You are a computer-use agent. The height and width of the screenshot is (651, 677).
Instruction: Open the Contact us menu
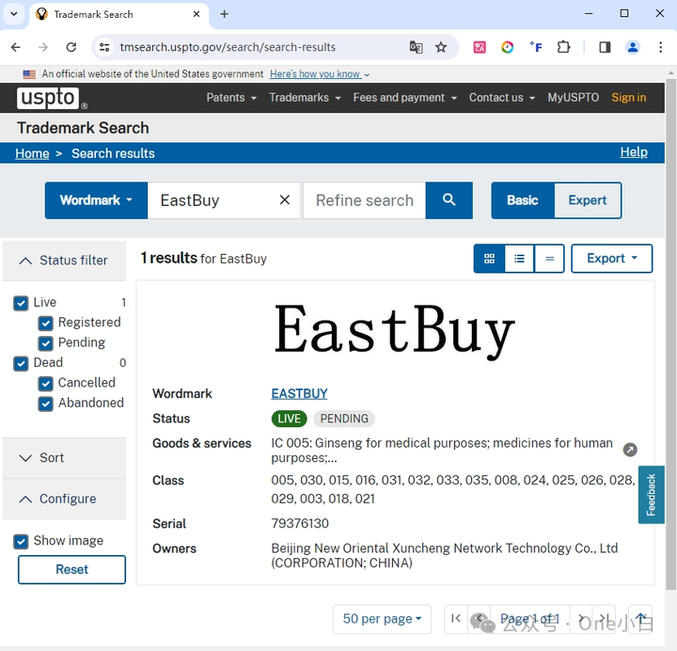502,98
